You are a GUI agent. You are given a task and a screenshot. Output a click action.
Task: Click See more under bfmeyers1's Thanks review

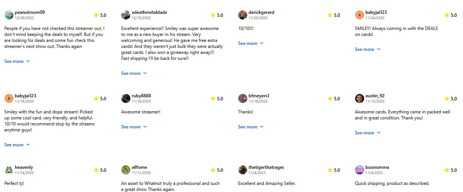[251, 127]
